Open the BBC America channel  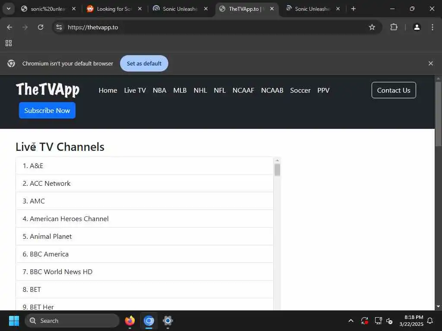(x=145, y=254)
